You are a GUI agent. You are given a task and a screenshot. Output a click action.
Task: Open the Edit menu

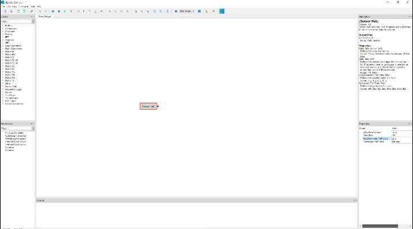(9, 6)
